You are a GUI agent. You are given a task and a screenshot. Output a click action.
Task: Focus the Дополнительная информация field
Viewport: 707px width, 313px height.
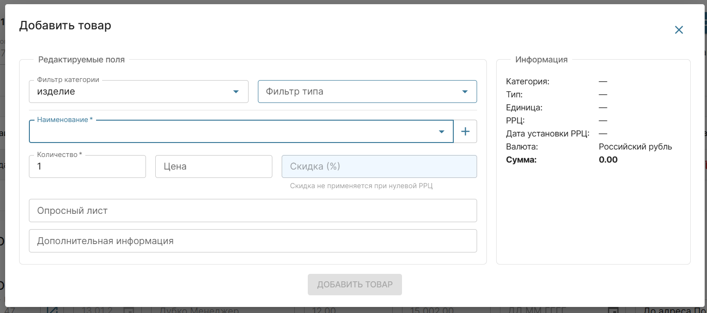[x=253, y=241]
